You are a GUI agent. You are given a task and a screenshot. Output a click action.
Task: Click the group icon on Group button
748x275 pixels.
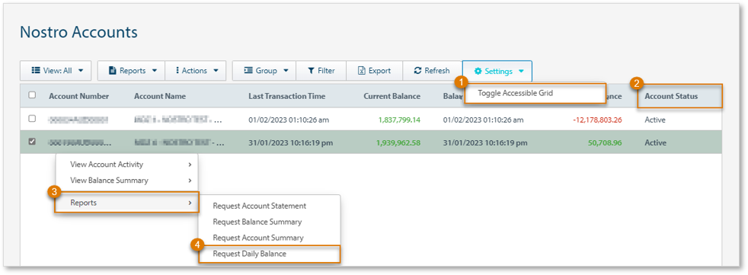pos(248,71)
